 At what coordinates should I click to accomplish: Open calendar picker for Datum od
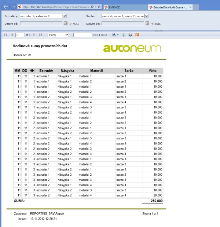click(x=66, y=23)
